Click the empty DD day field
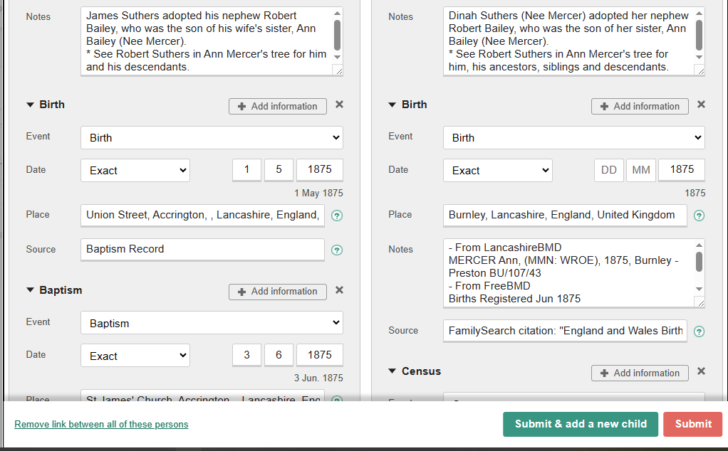Screen dimensions: 728x451 (x=608, y=170)
